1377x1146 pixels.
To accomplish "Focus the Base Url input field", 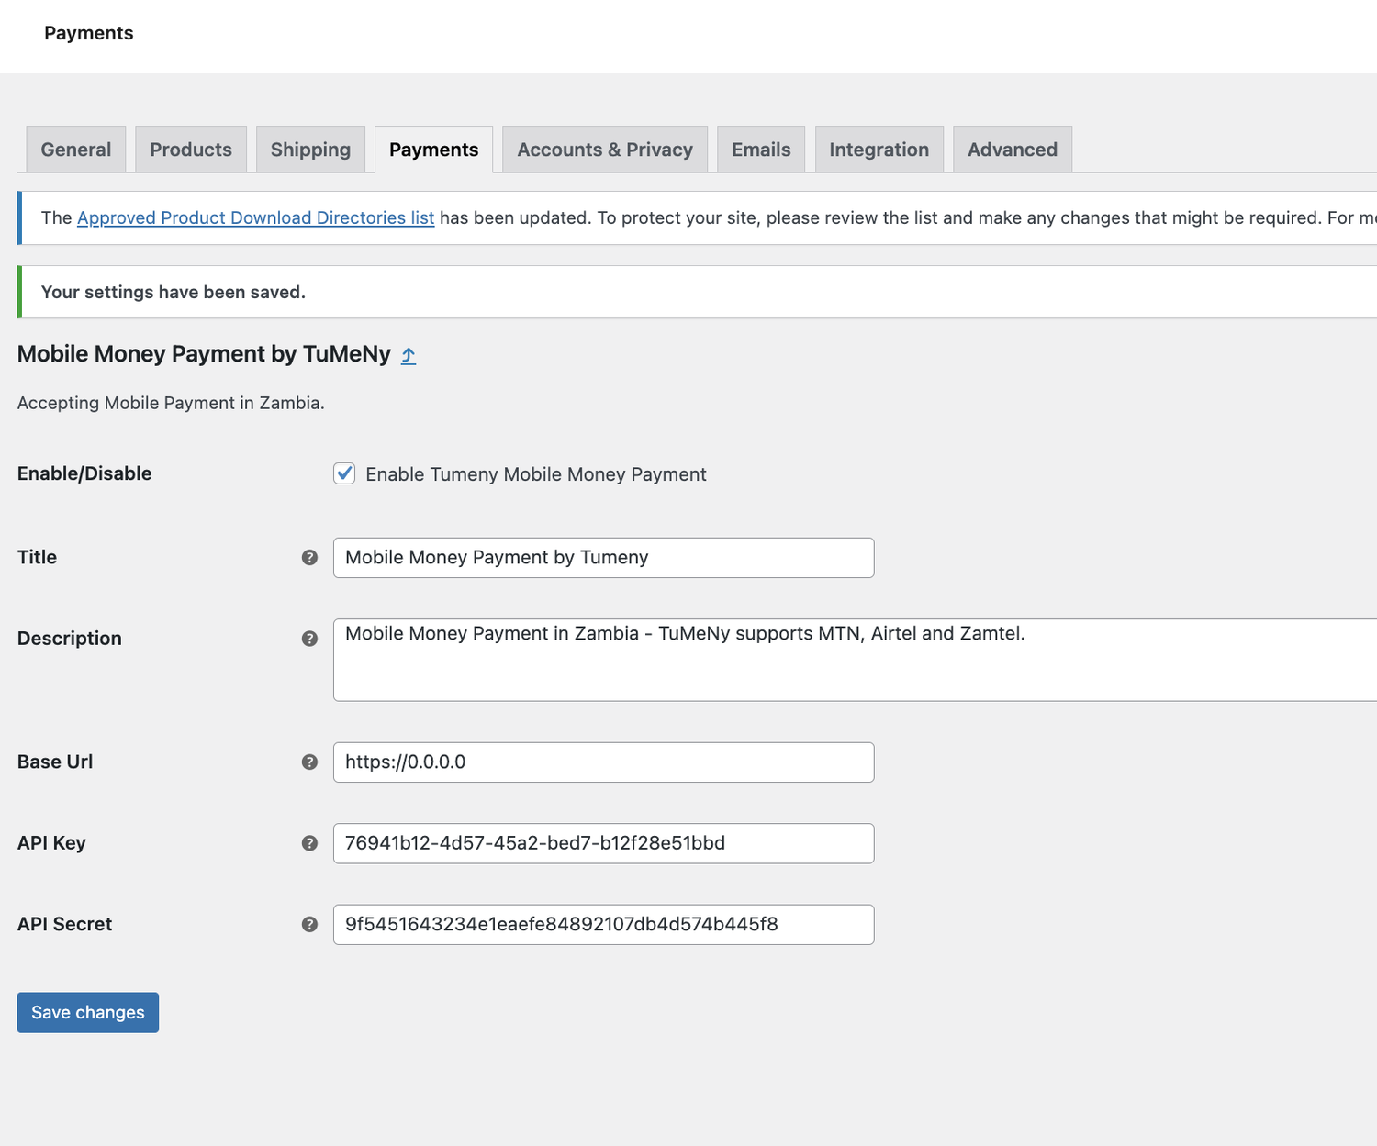I will click(x=603, y=762).
